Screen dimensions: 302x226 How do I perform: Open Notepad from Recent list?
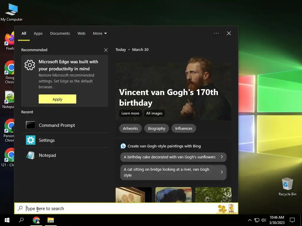point(65,155)
